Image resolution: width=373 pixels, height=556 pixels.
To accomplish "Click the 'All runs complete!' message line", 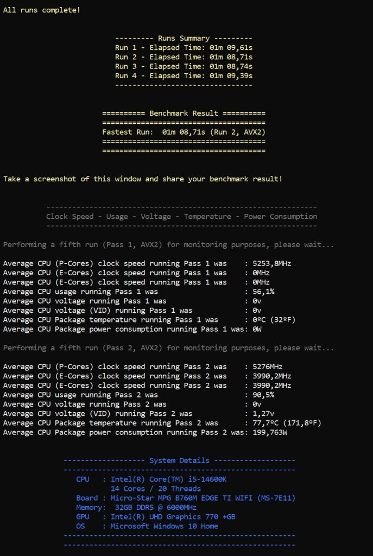I will click(41, 10).
